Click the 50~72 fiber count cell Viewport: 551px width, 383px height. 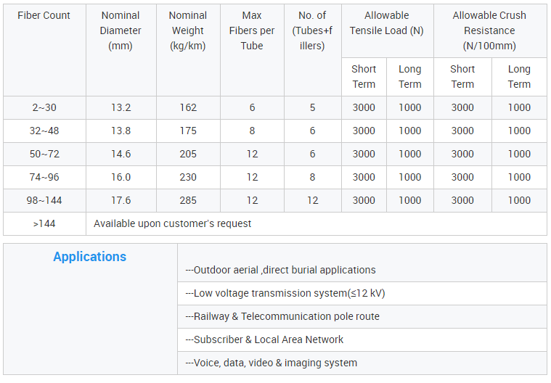point(44,154)
